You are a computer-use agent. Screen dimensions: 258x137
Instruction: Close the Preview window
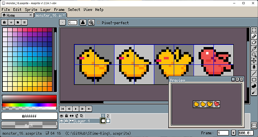pos(241,79)
